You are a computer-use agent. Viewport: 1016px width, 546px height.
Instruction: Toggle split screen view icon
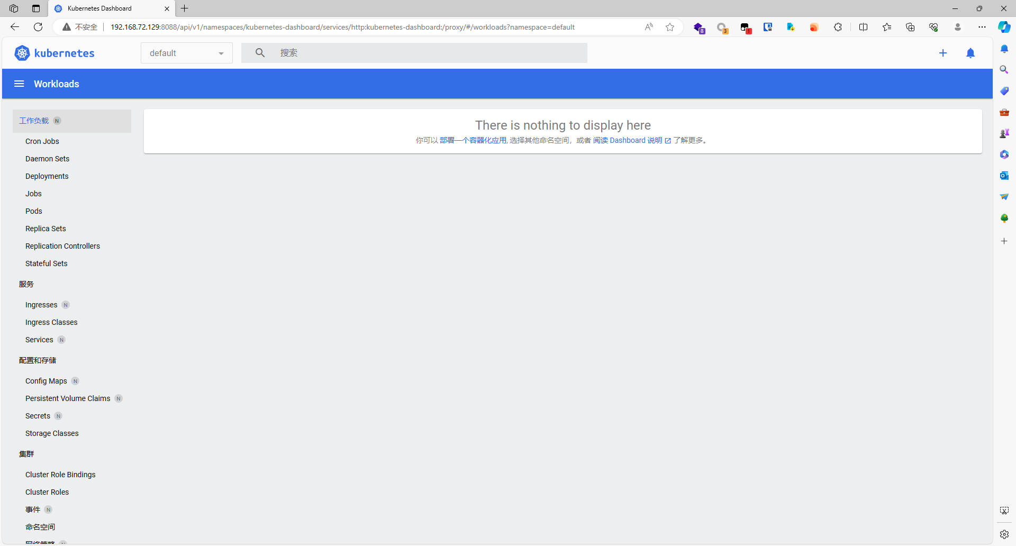pos(863,27)
